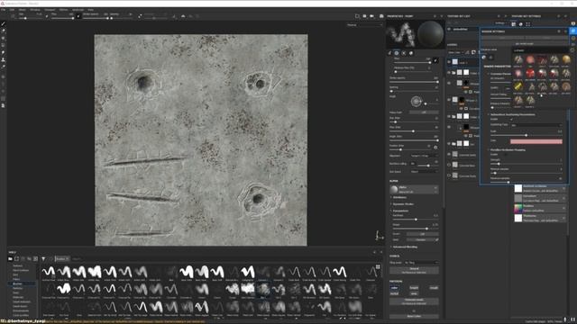This screenshot has width=577, height=324.
Task: Open the Size Space dropdown
Action: tap(425, 172)
